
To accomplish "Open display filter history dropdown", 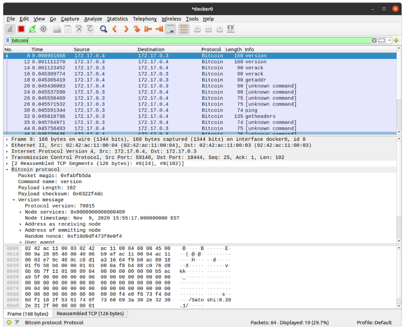I will tap(389, 40).
